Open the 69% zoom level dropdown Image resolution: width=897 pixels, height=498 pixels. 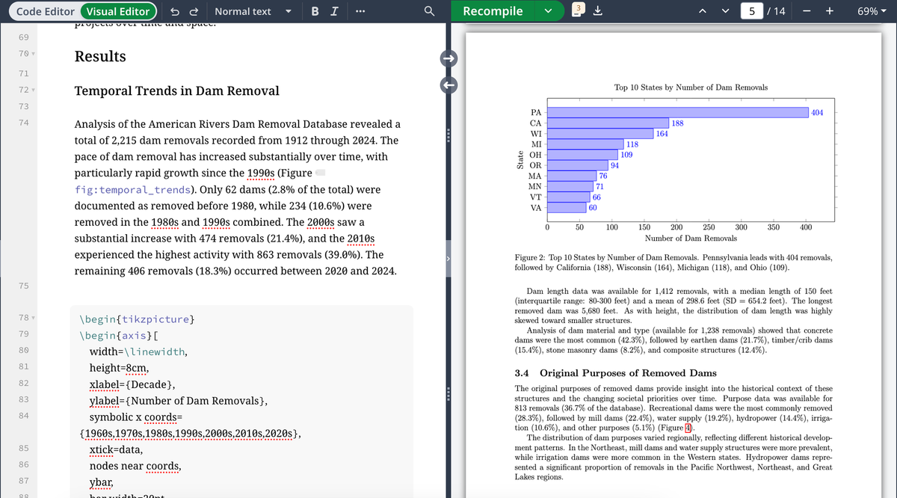point(872,11)
